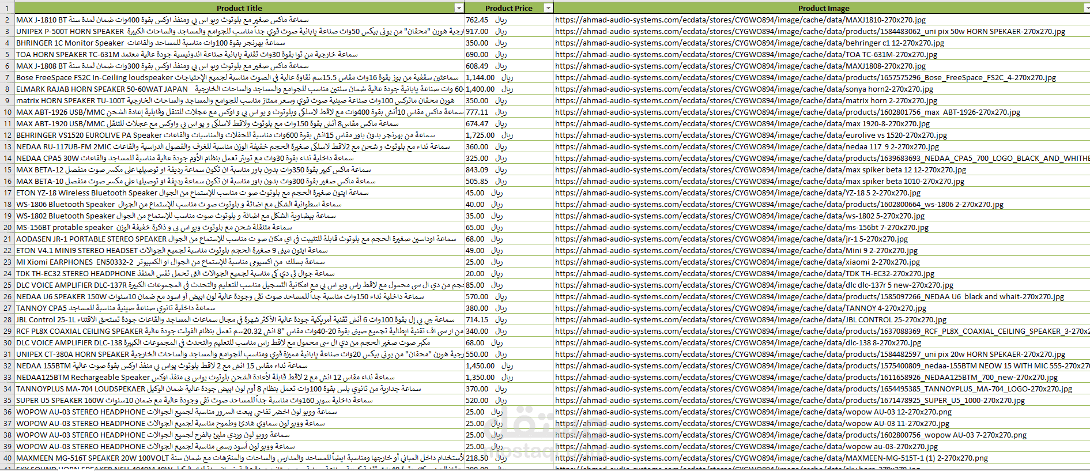The width and height of the screenshot is (1090, 471).
Task: Click the ETON V4.1 MINI9 STEREO HEADSET cell
Action: [x=239, y=250]
